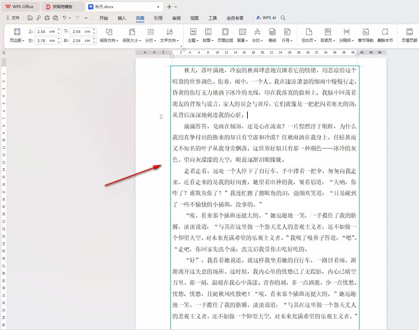The height and width of the screenshot is (330, 419).
Task: Click the 删除本节 delete section icon
Action: click(x=385, y=36)
